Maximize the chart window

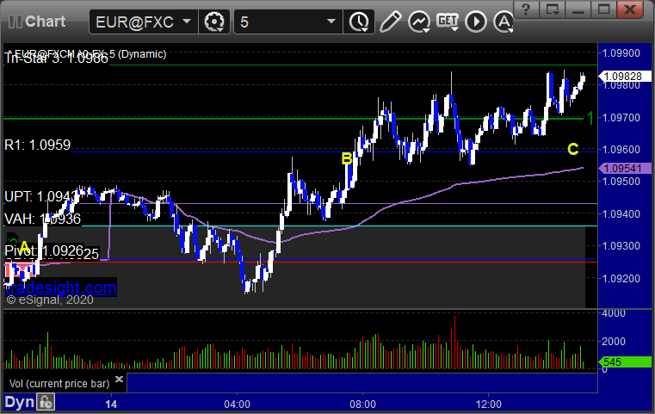click(603, 9)
